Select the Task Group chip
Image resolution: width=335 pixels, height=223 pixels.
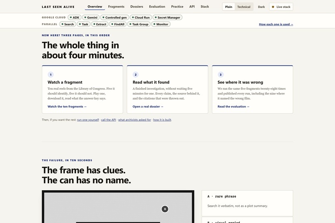(139, 25)
